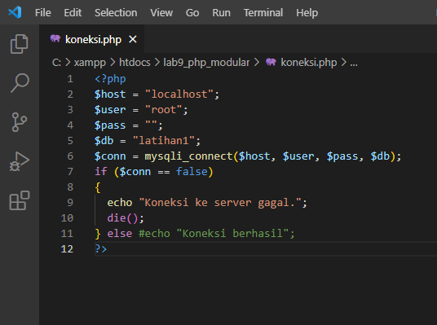The width and height of the screenshot is (437, 325).
Task: Click line number 12 in gutter
Action: [x=67, y=249]
